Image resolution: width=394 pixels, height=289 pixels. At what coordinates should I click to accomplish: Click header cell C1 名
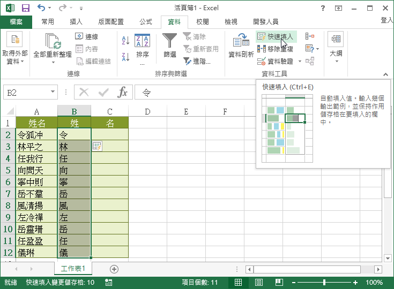(x=110, y=123)
